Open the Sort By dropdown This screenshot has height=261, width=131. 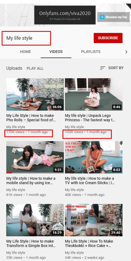click(x=112, y=68)
